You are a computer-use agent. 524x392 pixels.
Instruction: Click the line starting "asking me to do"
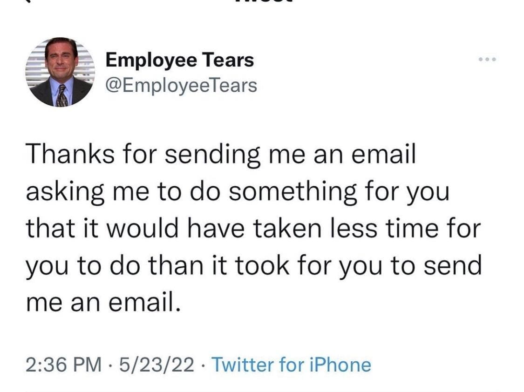(238, 192)
